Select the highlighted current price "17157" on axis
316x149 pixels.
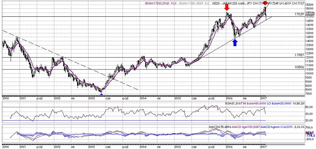309,15
